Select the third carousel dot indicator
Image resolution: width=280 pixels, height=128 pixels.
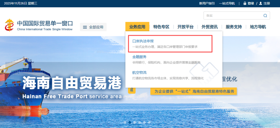[135, 122]
